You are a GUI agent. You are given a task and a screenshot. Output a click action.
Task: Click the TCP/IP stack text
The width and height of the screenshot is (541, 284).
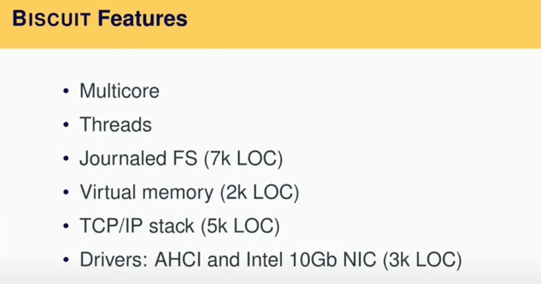(137, 226)
